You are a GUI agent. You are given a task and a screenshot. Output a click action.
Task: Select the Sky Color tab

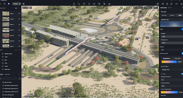click(x=177, y=58)
